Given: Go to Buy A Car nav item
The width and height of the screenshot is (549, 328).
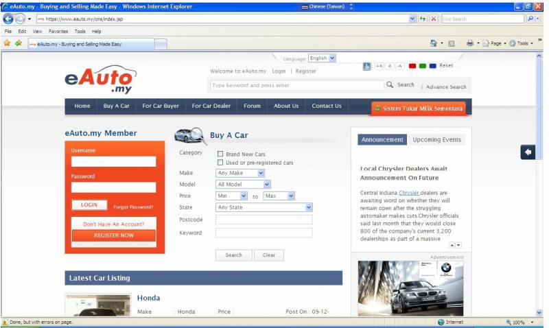Looking at the screenshot, I should click(116, 106).
